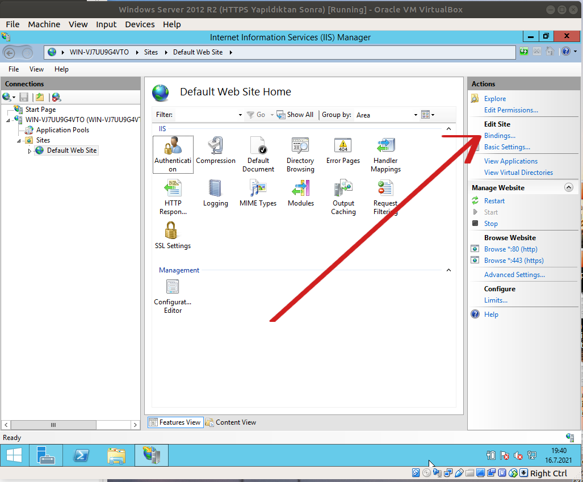Viewport: 583px width, 482px height.
Task: Click Edit Permissions... link
Action: [511, 110]
